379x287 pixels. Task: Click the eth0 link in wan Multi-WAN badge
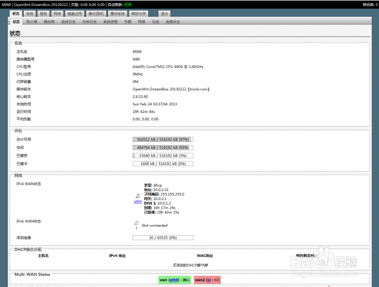pyautogui.click(x=174, y=280)
